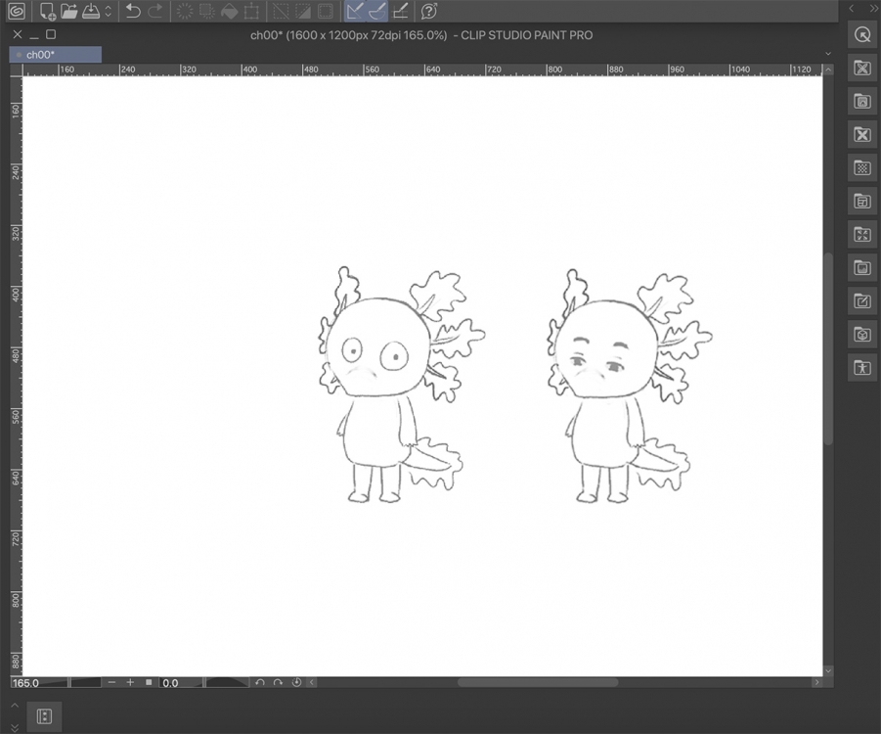881x734 pixels.
Task: Collapse right palette dock with left chevron
Action: [852, 8]
